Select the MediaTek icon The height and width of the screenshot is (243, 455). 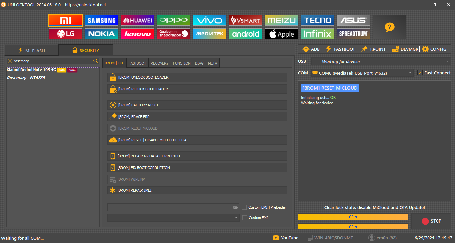(210, 34)
